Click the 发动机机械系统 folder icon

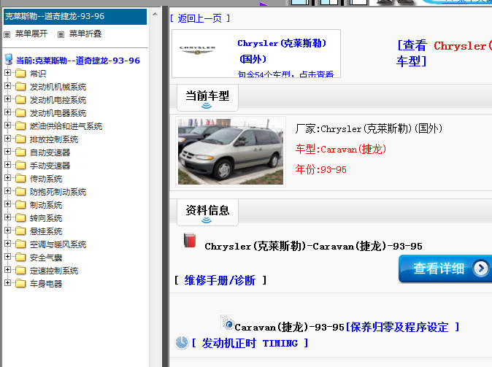(x=20, y=87)
